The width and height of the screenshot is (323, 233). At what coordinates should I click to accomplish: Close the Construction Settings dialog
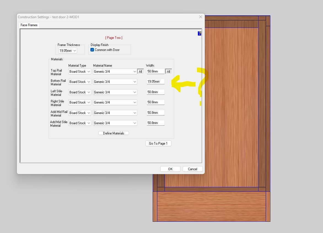coord(200,17)
